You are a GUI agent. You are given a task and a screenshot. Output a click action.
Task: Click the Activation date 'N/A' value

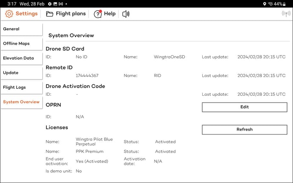pyautogui.click(x=158, y=161)
